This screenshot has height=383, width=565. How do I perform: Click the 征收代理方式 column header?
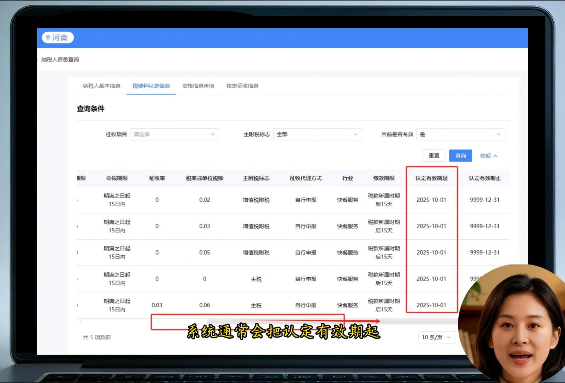point(306,178)
